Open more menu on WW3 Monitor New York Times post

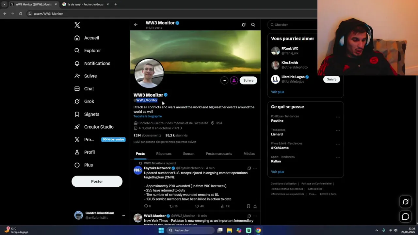255,216
